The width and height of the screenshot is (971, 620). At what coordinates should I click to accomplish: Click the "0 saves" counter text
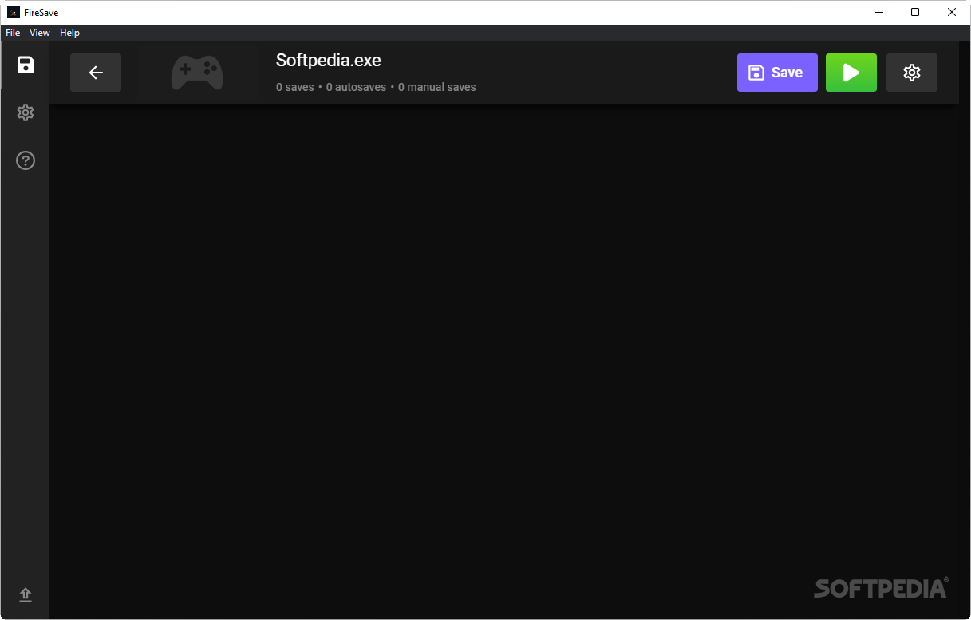pos(295,87)
